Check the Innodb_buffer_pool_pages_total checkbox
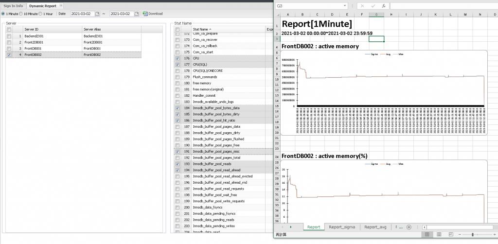498x244 pixels. [x=177, y=157]
